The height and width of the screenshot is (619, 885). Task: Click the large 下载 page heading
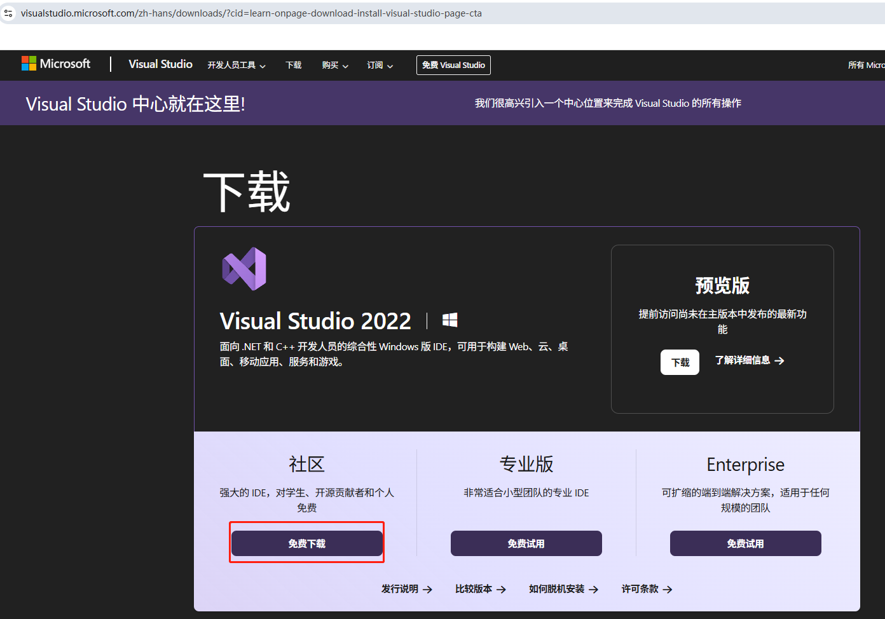coord(247,191)
